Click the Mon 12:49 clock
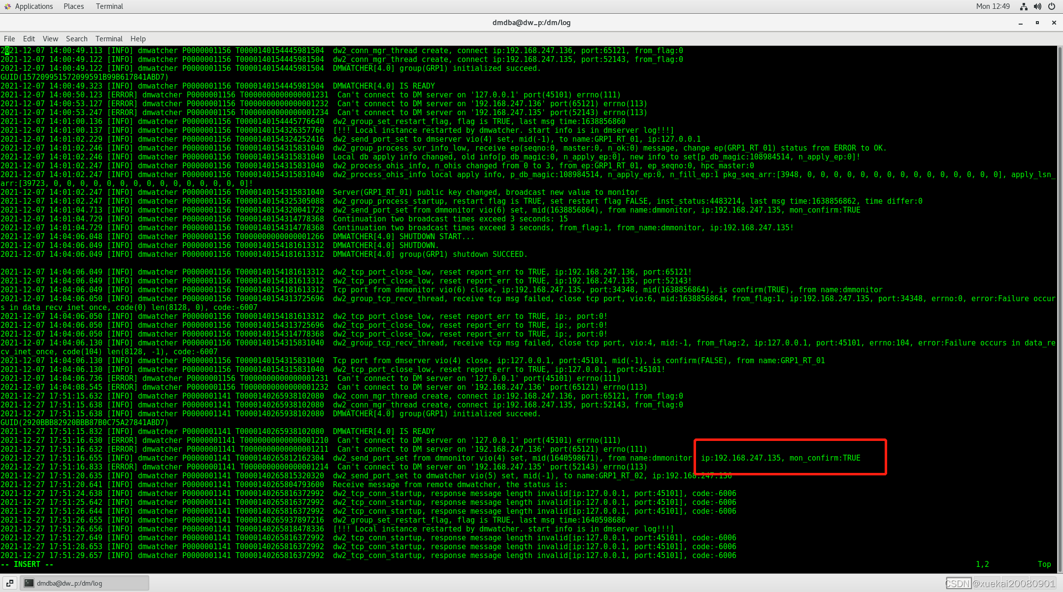Viewport: 1063px width, 592px height. (993, 6)
